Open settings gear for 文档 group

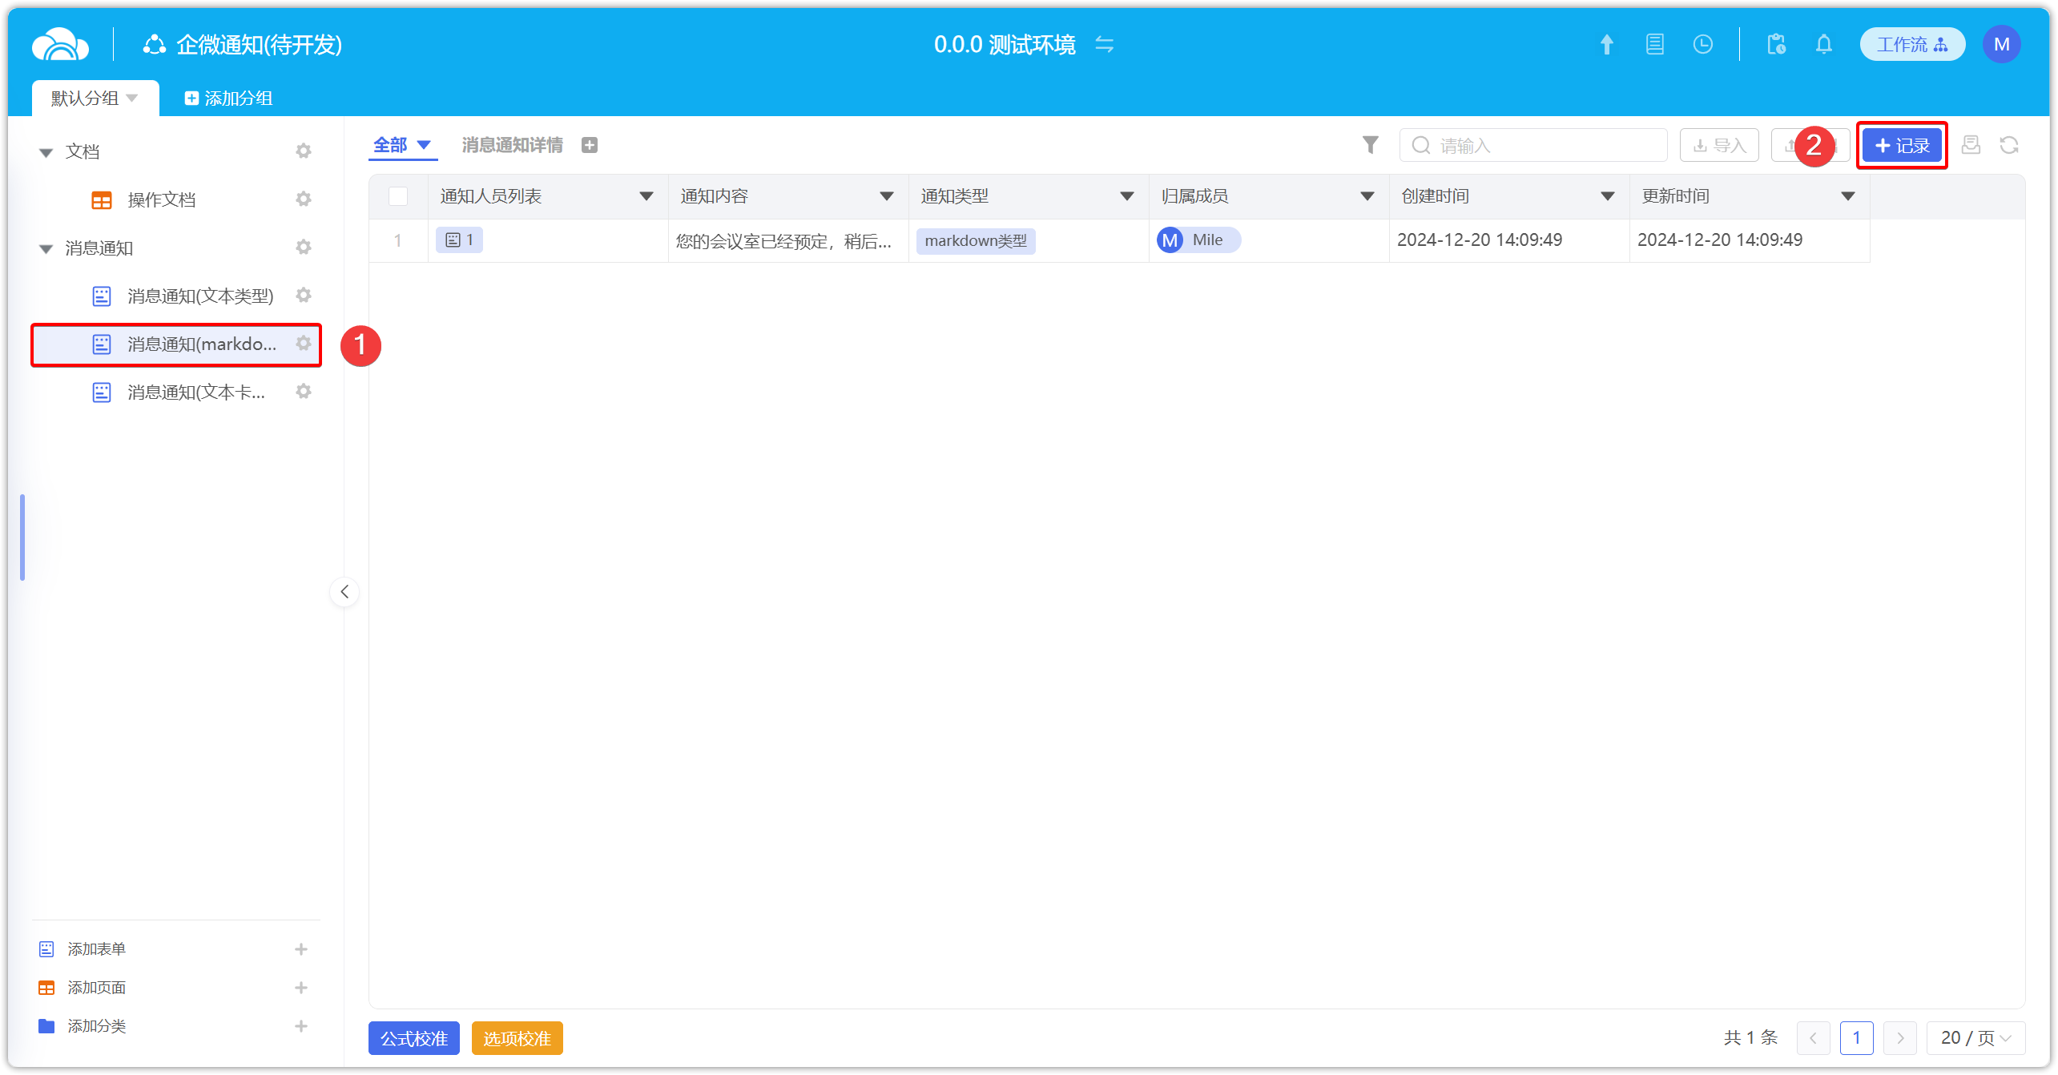pos(303,151)
